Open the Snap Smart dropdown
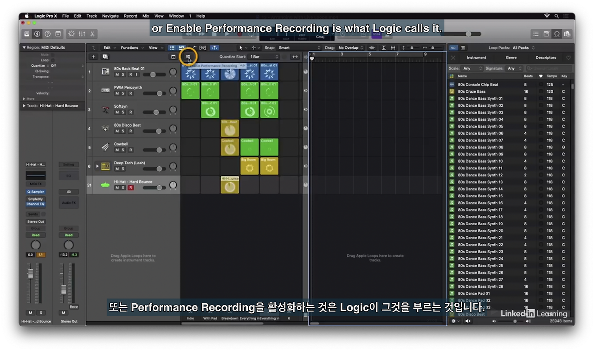Viewport: 594px width, 351px height. point(300,47)
